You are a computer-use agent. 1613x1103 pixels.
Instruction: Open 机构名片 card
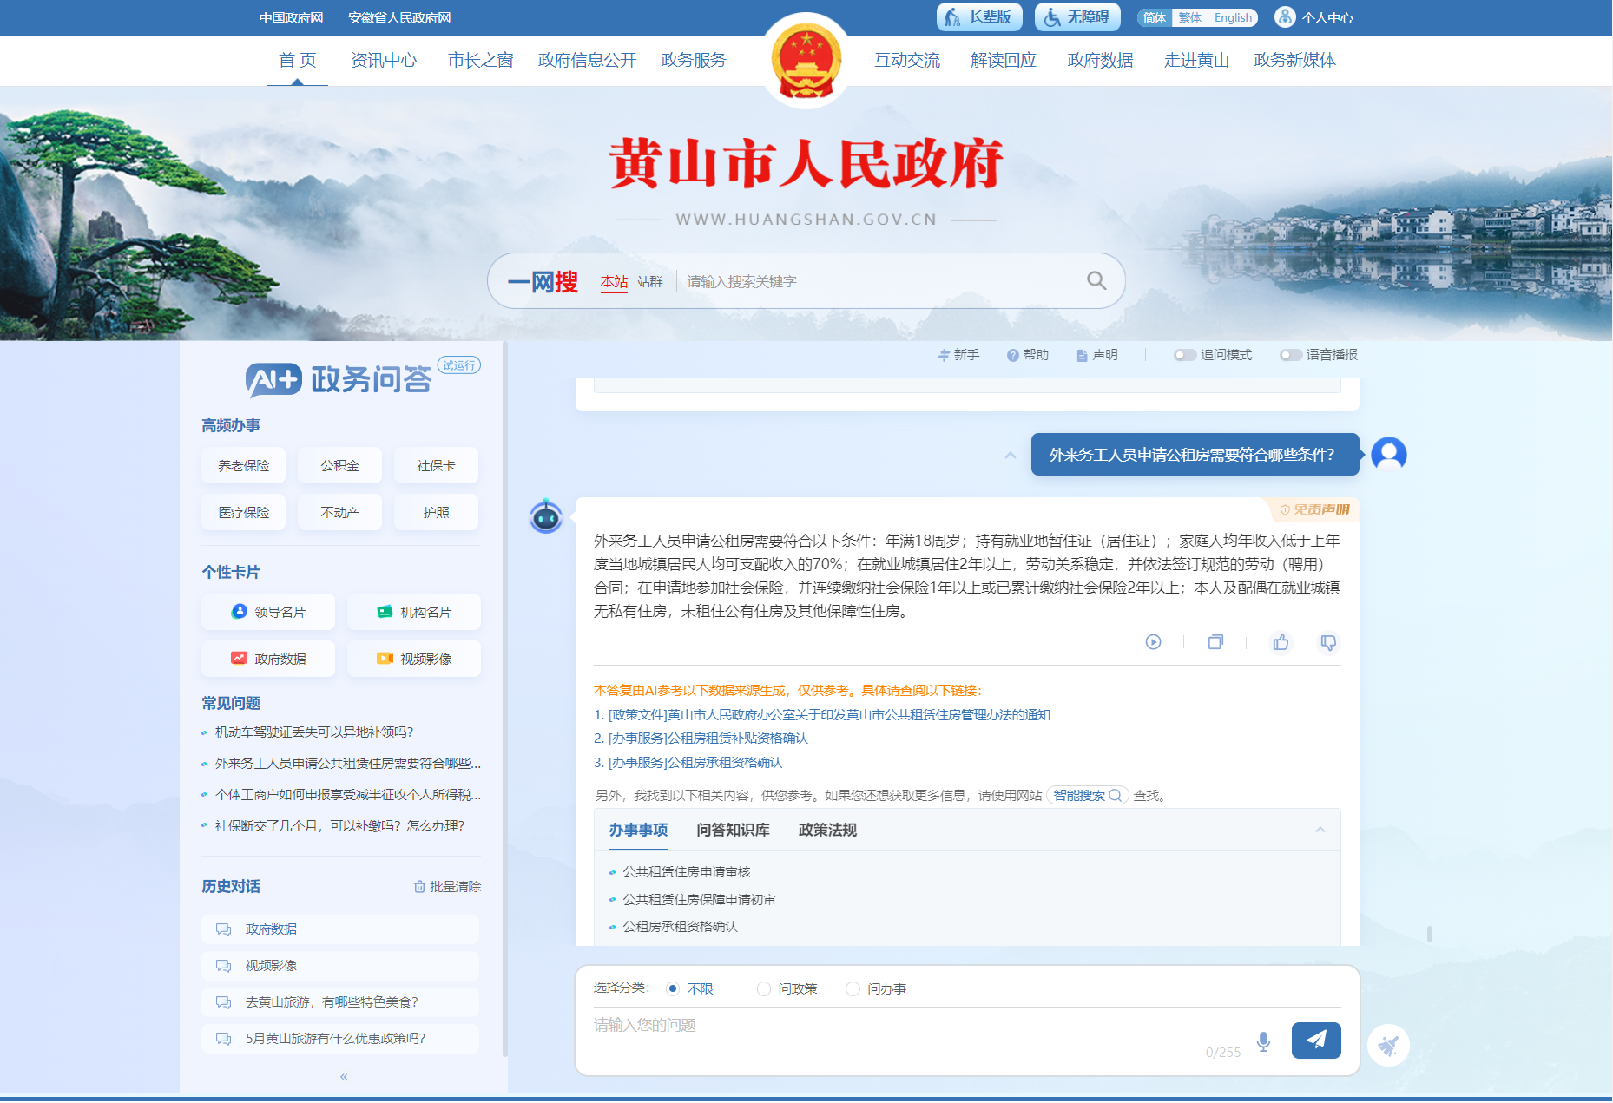click(x=414, y=612)
